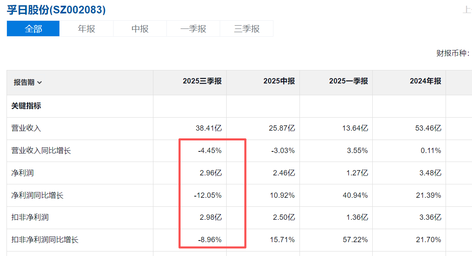The height and width of the screenshot is (256, 472).
Task: Click the -12.05% net profit growth cell
Action: pos(208,195)
